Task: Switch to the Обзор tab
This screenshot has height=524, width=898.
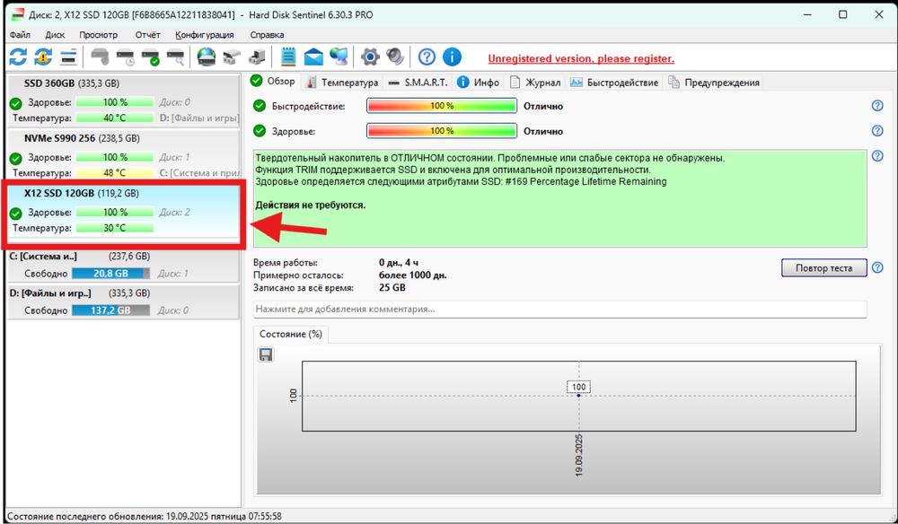Action: point(273,82)
